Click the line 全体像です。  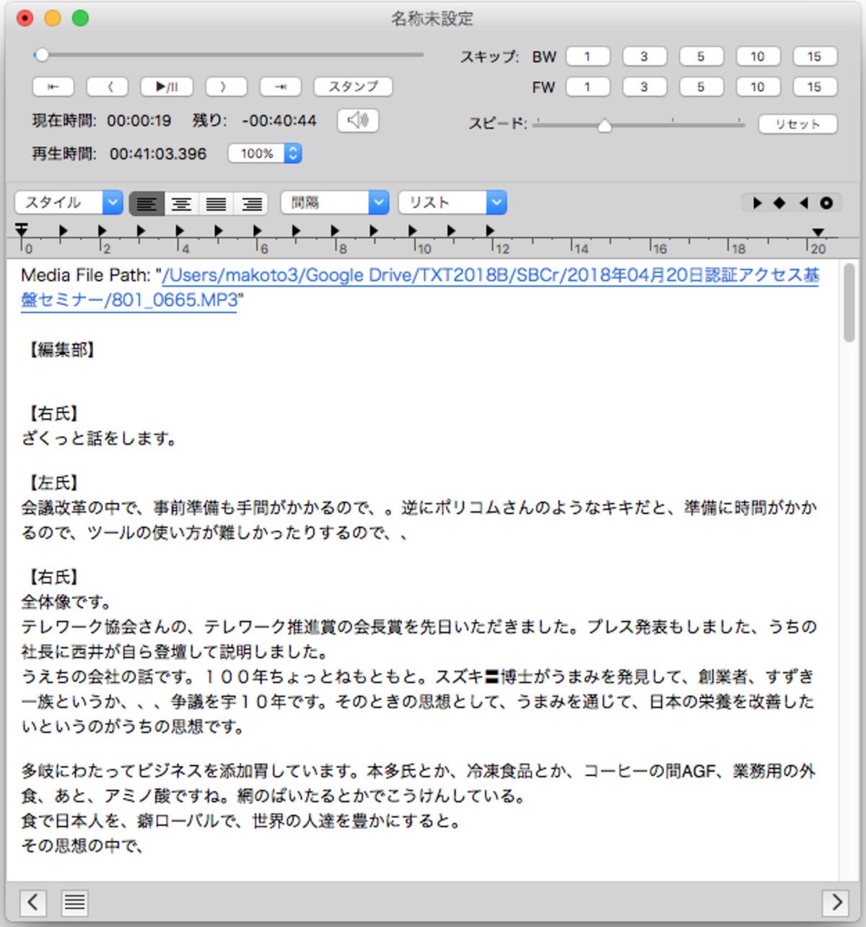(x=66, y=601)
